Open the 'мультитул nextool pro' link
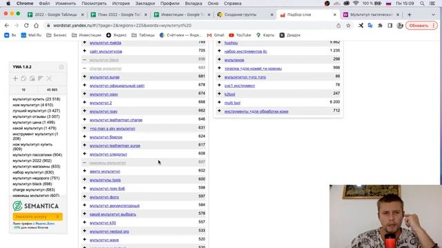Viewport: 442px width, 248px height. click(x=109, y=231)
